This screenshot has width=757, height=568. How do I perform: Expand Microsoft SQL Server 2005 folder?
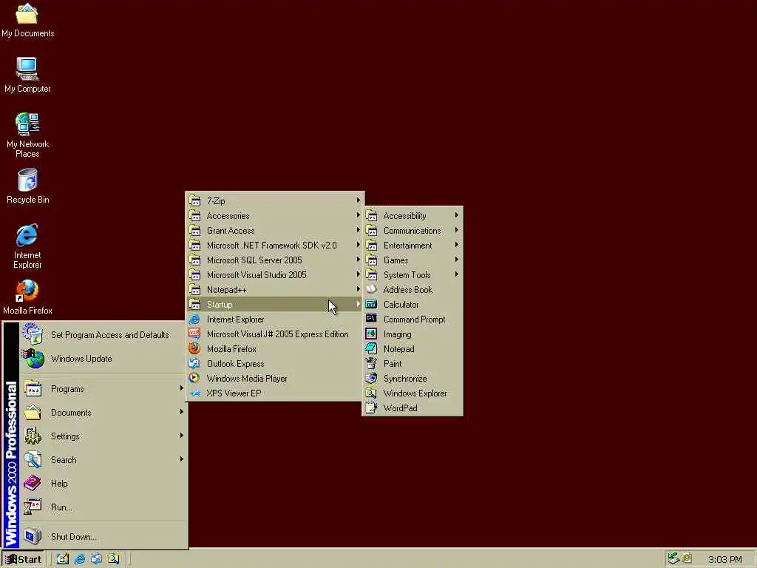[275, 260]
